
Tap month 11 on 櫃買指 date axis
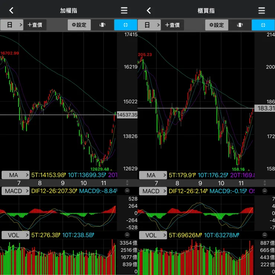[241, 183]
